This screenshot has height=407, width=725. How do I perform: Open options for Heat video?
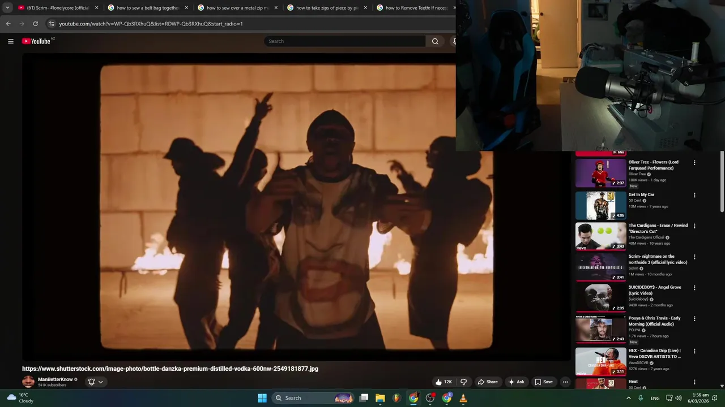point(694,382)
